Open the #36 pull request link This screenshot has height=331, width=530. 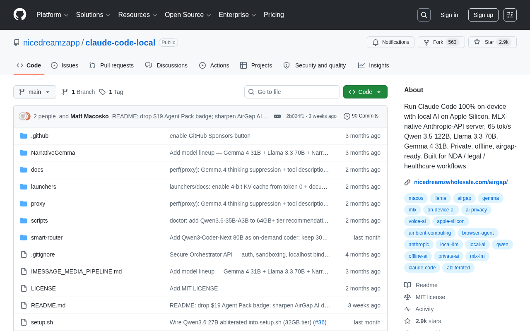[x=320, y=322]
